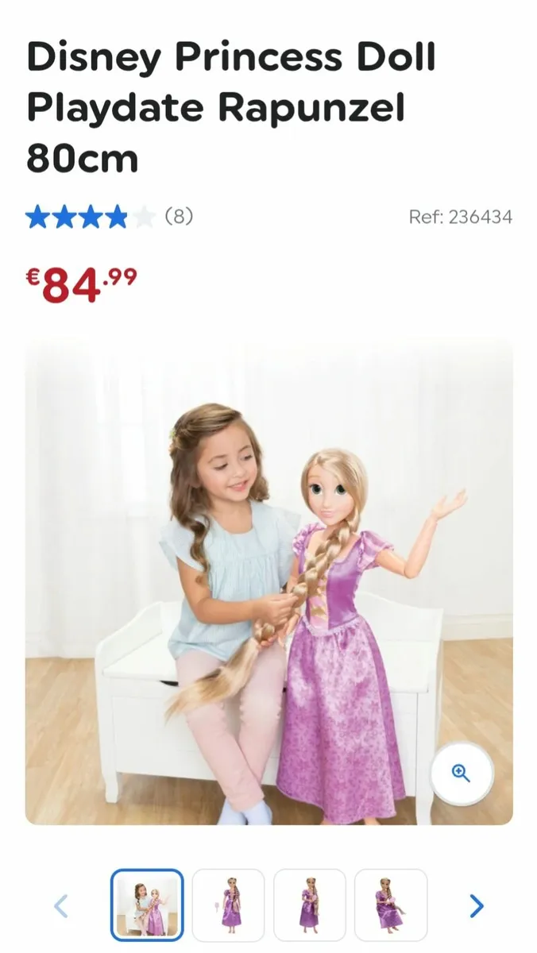Select the empty fifth rating star
The height and width of the screenshot is (953, 537).
click(143, 216)
